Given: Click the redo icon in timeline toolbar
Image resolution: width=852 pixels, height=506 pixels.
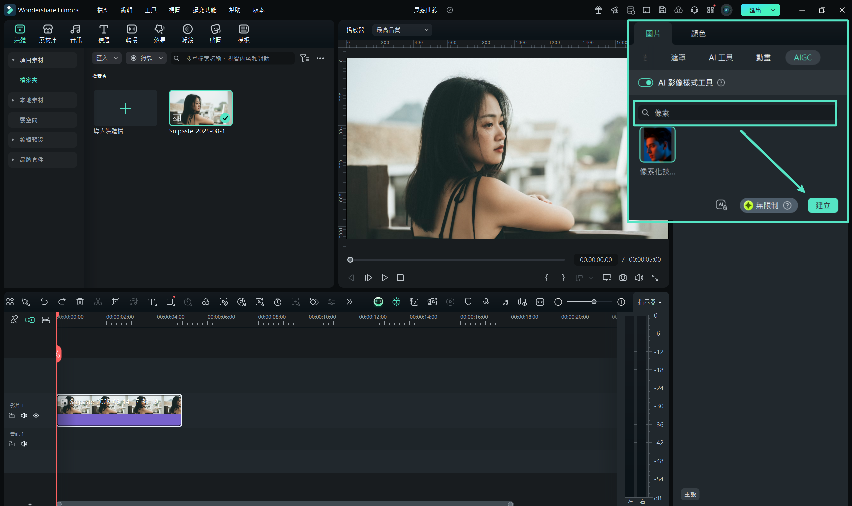Looking at the screenshot, I should click(x=62, y=301).
